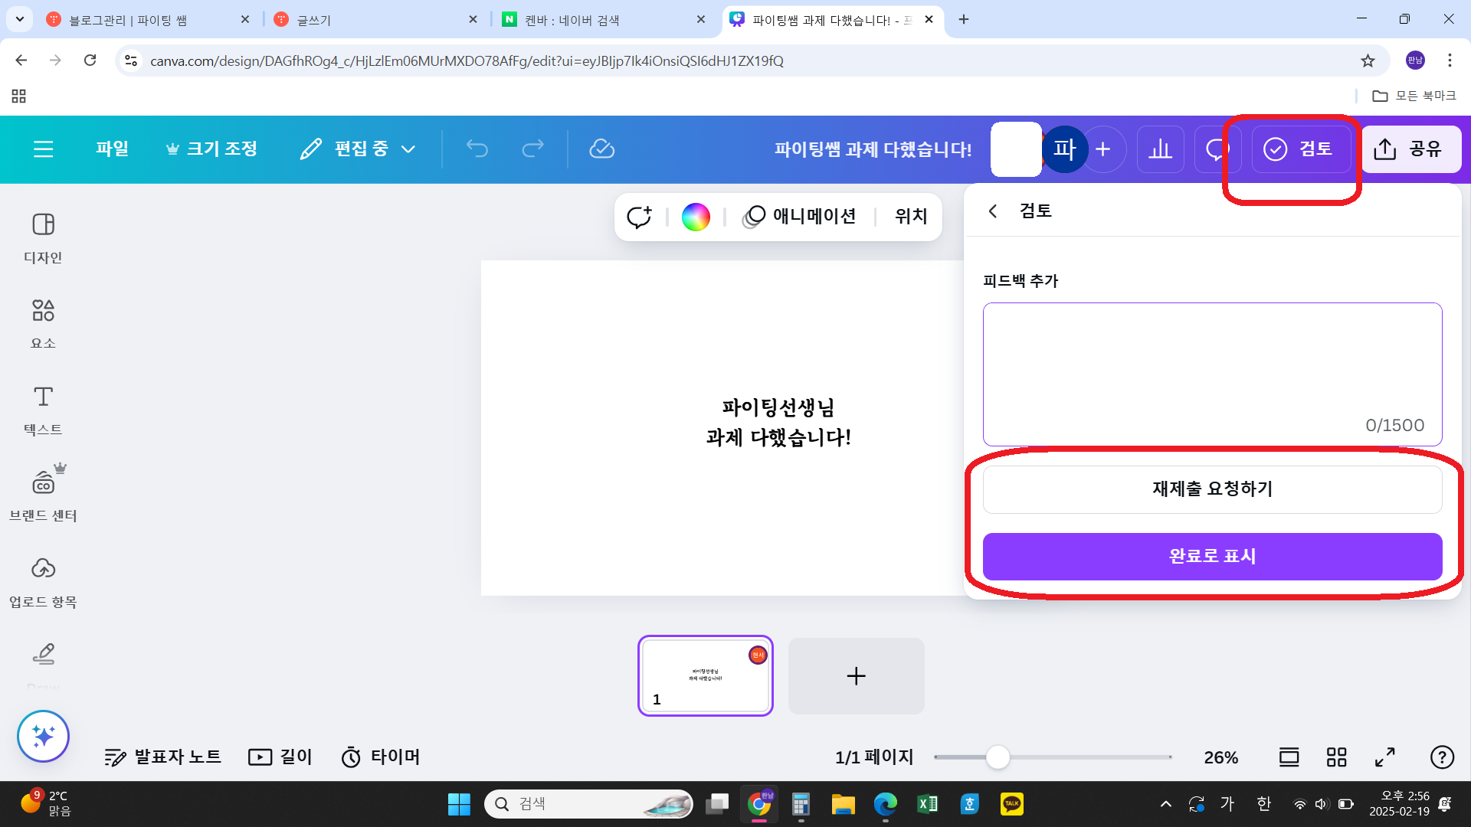Focus the 피드백 추가 text box

[1212, 374]
